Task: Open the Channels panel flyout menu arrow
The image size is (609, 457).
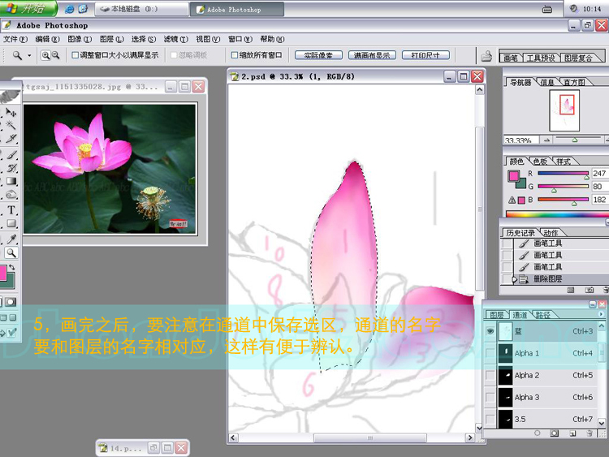Action: coord(601,313)
